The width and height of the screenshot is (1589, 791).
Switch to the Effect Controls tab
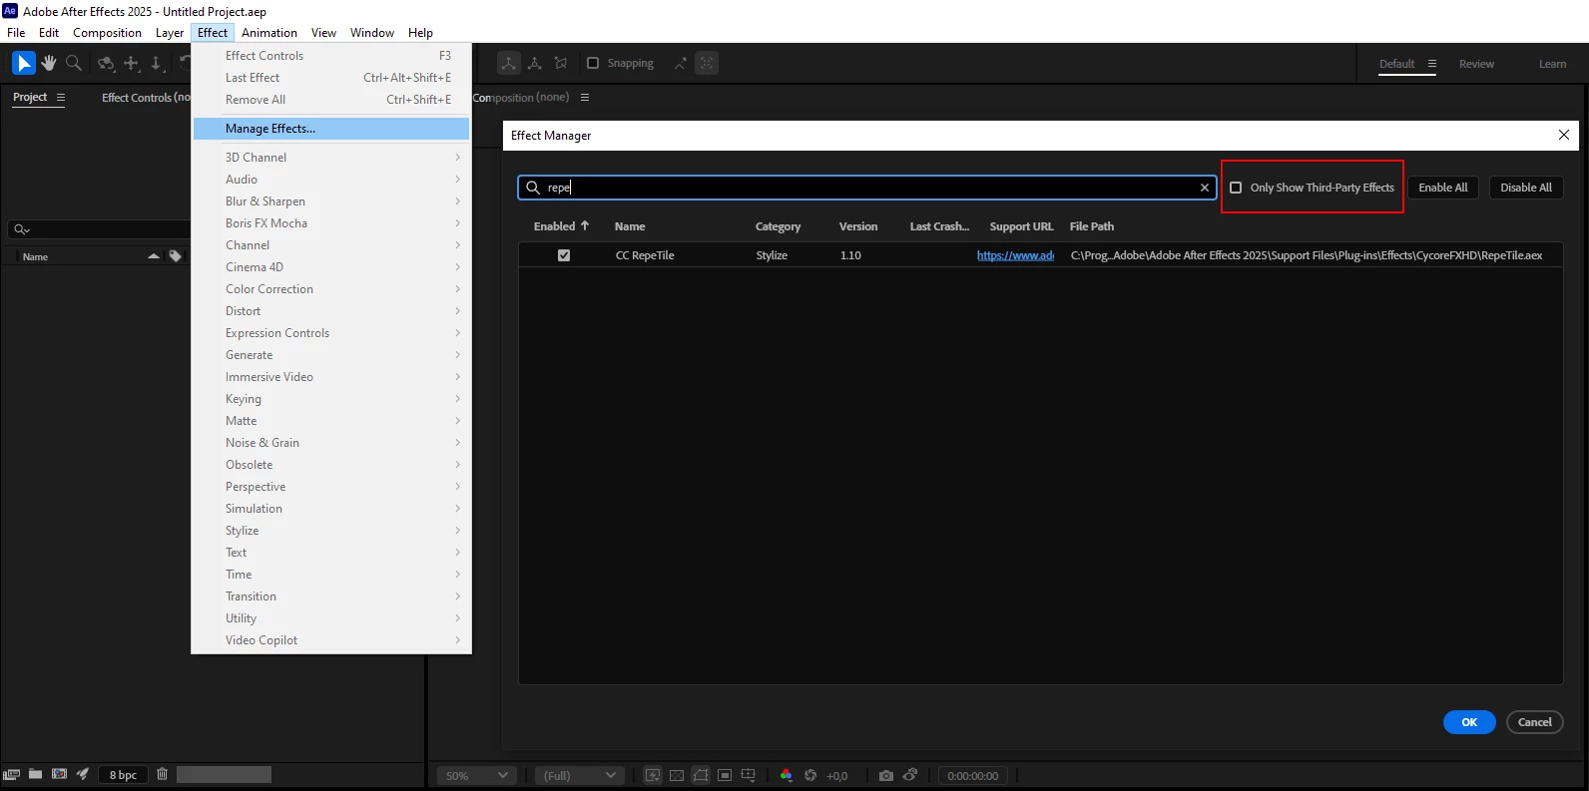[x=146, y=97]
